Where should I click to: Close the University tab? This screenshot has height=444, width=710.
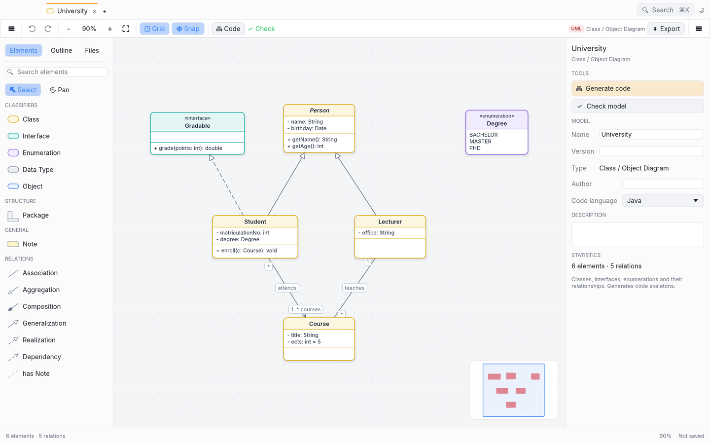[x=94, y=11]
